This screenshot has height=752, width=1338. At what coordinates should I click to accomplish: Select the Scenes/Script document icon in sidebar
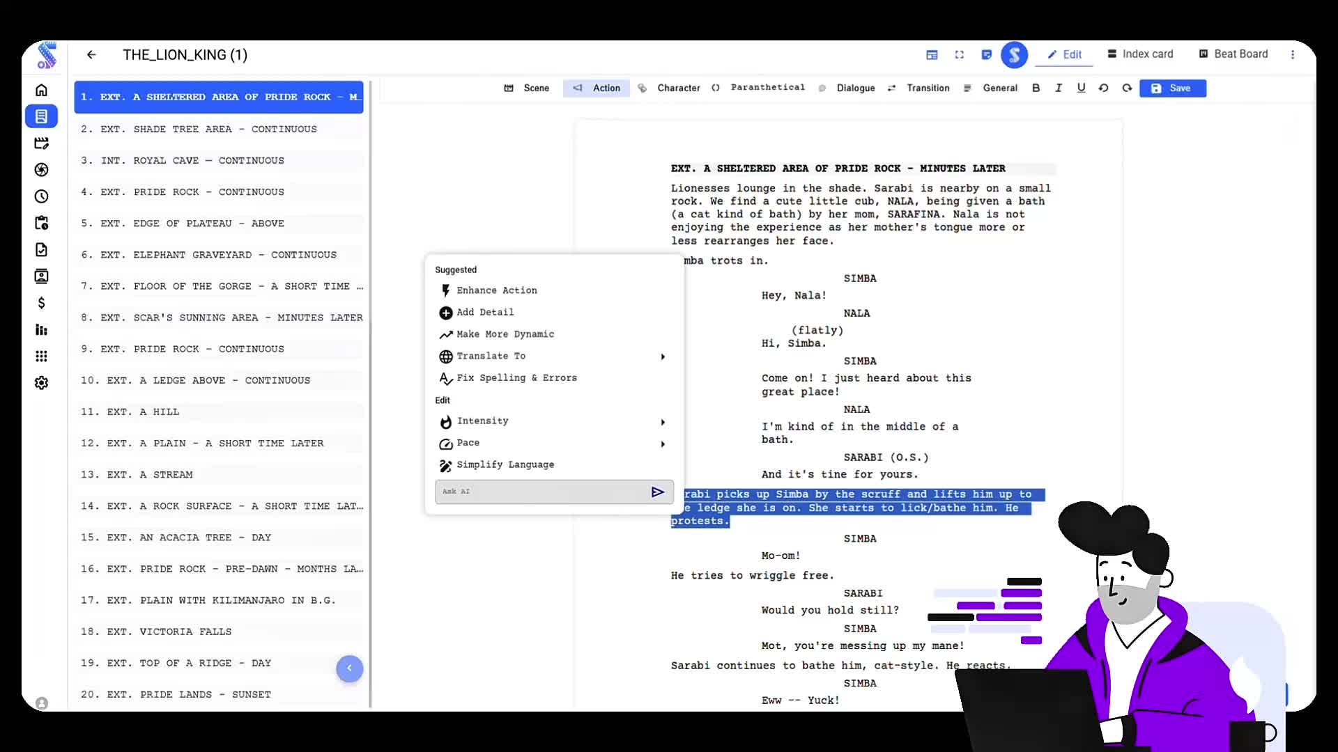(42, 116)
